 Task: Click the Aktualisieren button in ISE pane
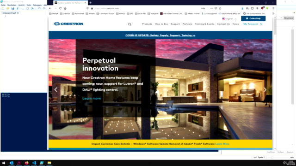tap(289, 18)
